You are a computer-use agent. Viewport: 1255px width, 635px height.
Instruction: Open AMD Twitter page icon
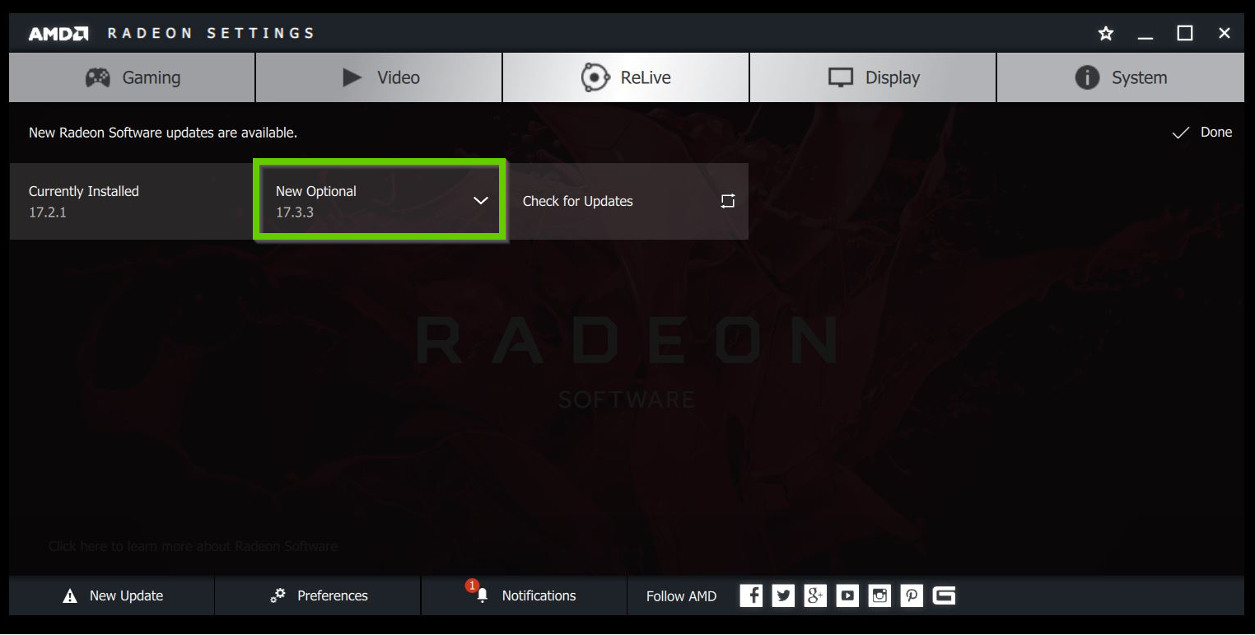tap(783, 595)
